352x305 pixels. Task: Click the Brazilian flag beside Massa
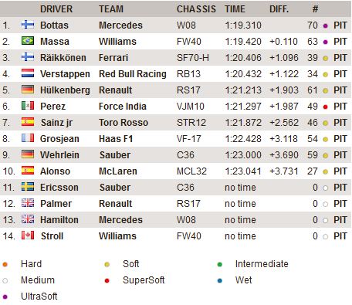[28, 41]
